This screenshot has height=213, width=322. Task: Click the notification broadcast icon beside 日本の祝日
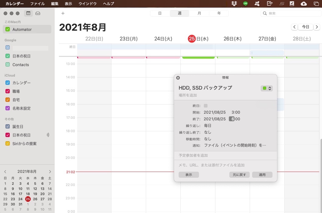point(48,135)
